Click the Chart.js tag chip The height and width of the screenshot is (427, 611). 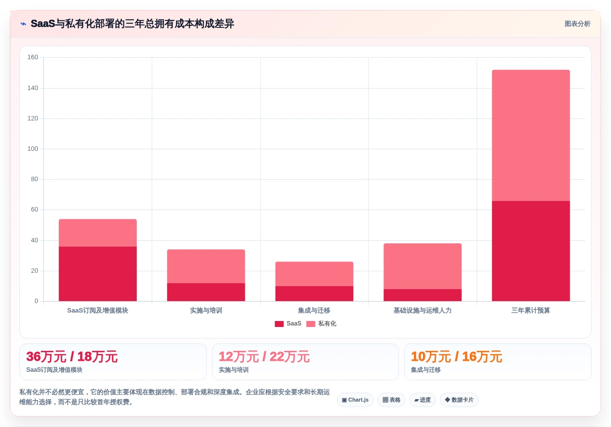click(355, 400)
